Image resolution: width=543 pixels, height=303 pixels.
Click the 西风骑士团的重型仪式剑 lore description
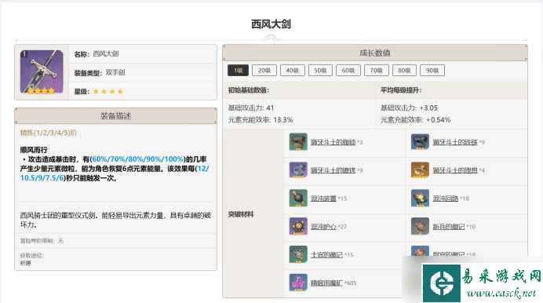(x=115, y=220)
